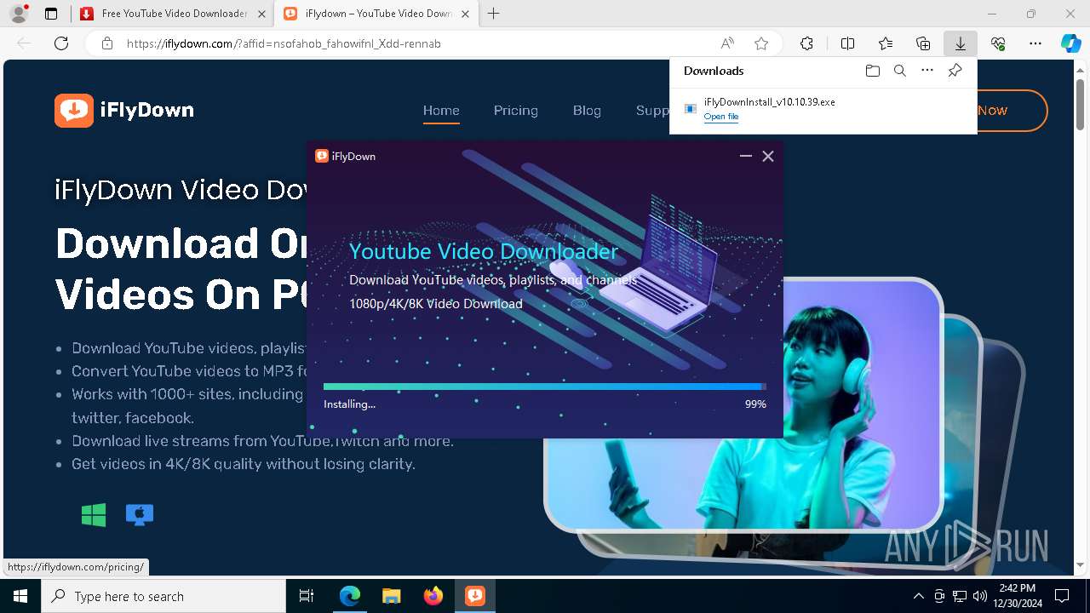Open browser Extensions icon

point(806,43)
